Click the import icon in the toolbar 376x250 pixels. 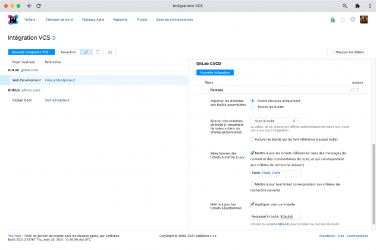coord(109,52)
